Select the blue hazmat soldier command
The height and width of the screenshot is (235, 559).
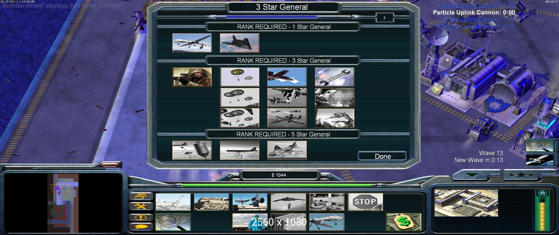pos(250,222)
